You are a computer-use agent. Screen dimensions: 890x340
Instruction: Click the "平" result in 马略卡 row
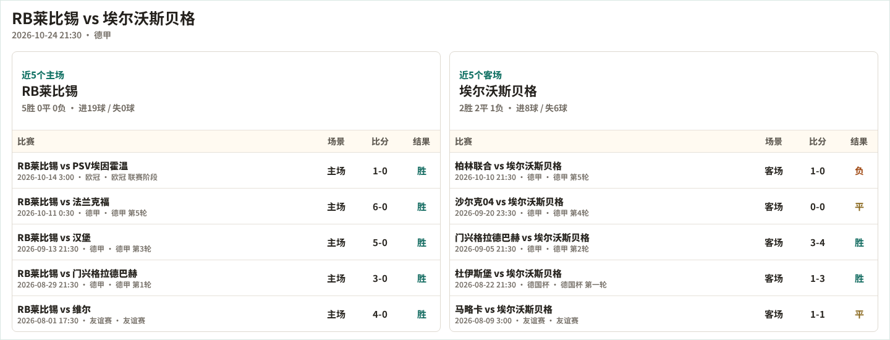859,314
